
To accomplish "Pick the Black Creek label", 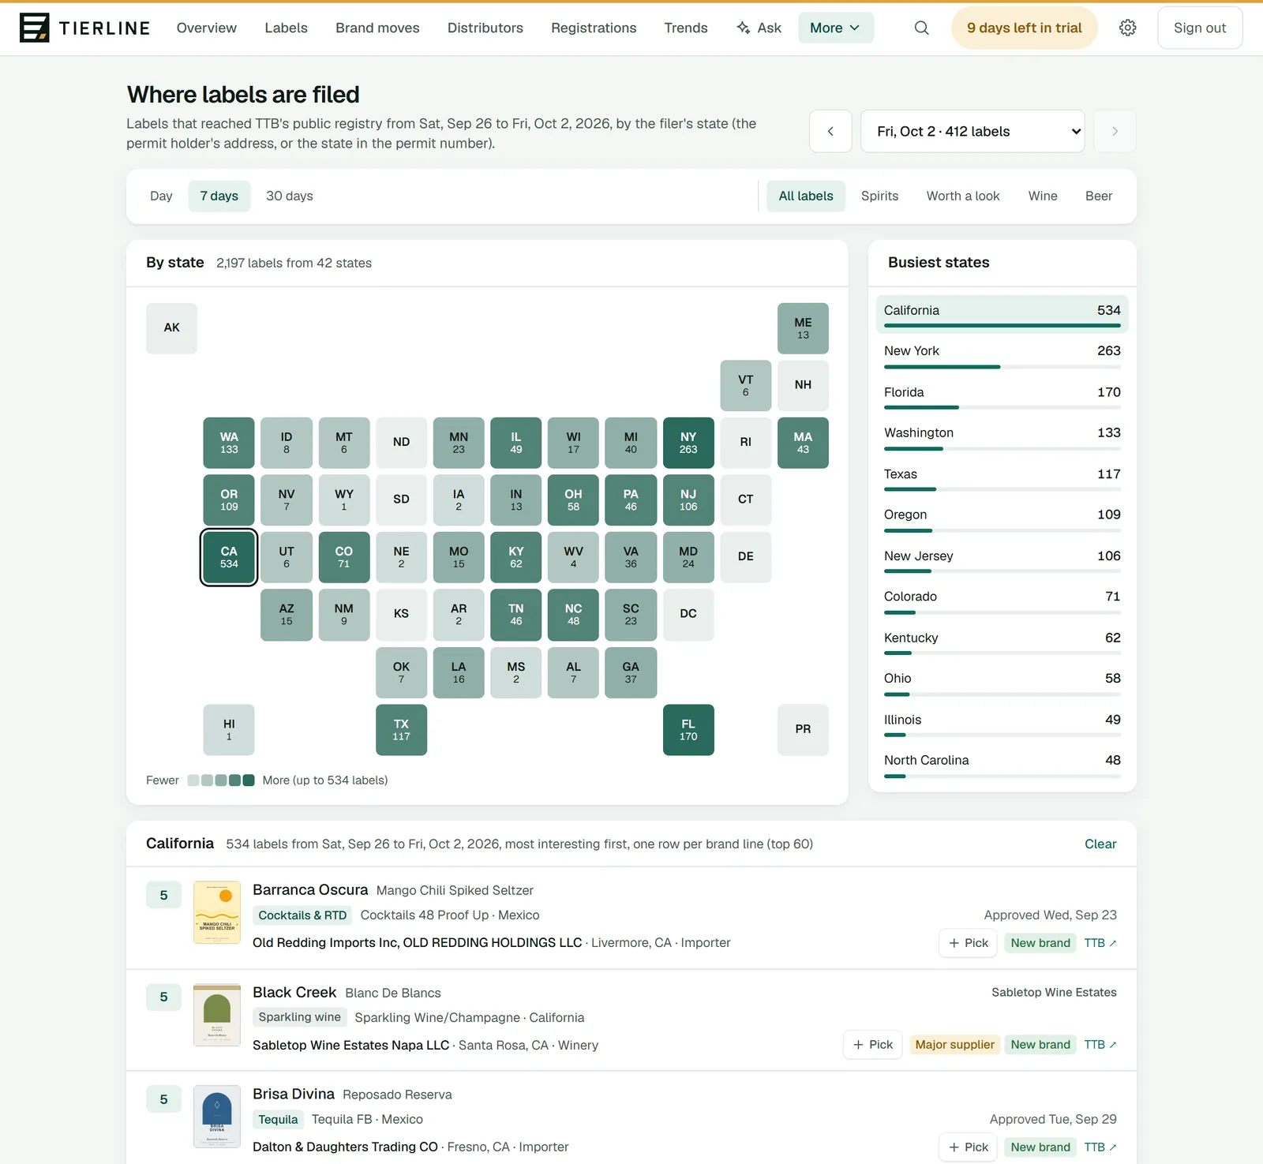I will tap(872, 1045).
